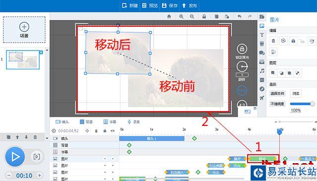The image size is (317, 181).
Task: Click the rotation value field under the dial
Action: click(242, 75)
